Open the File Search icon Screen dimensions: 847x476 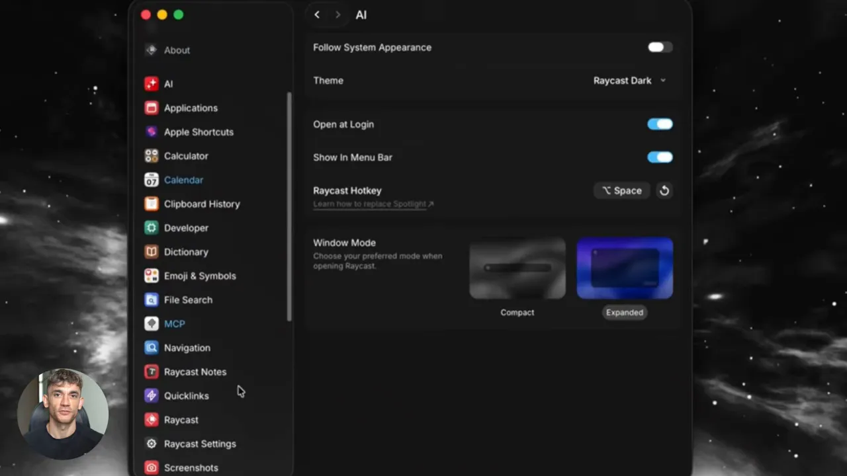(152, 299)
